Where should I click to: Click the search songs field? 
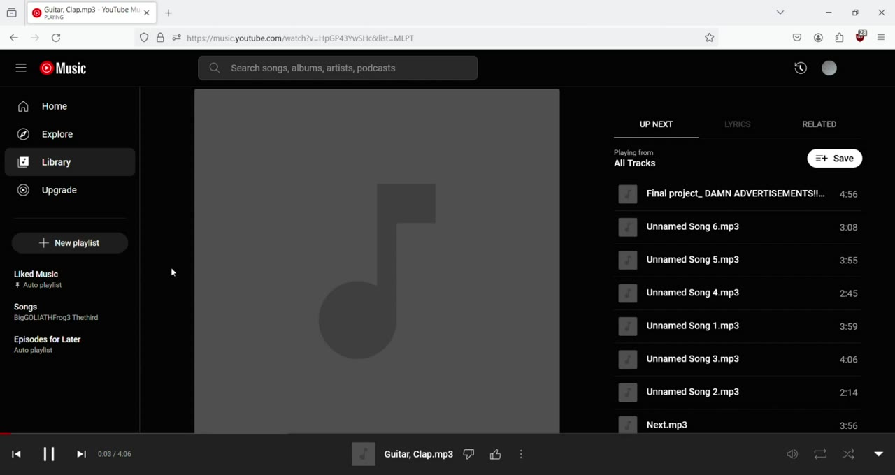[x=338, y=68]
